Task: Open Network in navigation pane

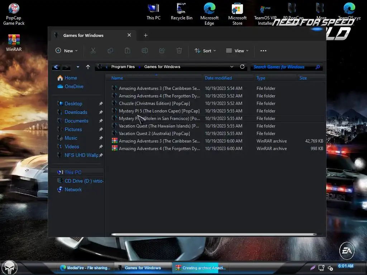Action: click(70, 190)
